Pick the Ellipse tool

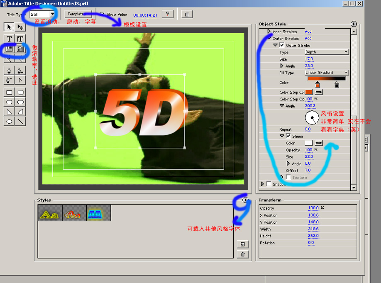coord(9,122)
